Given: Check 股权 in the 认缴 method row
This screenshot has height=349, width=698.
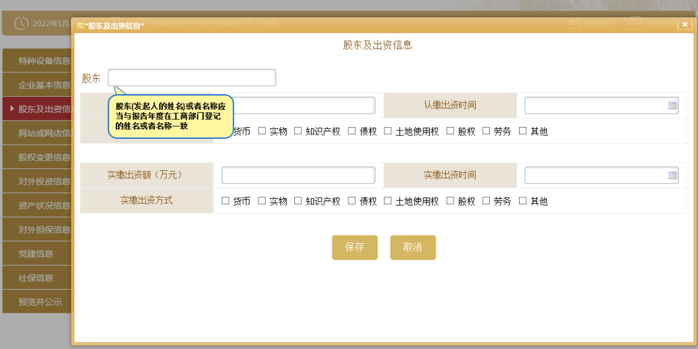Looking at the screenshot, I should 450,131.
